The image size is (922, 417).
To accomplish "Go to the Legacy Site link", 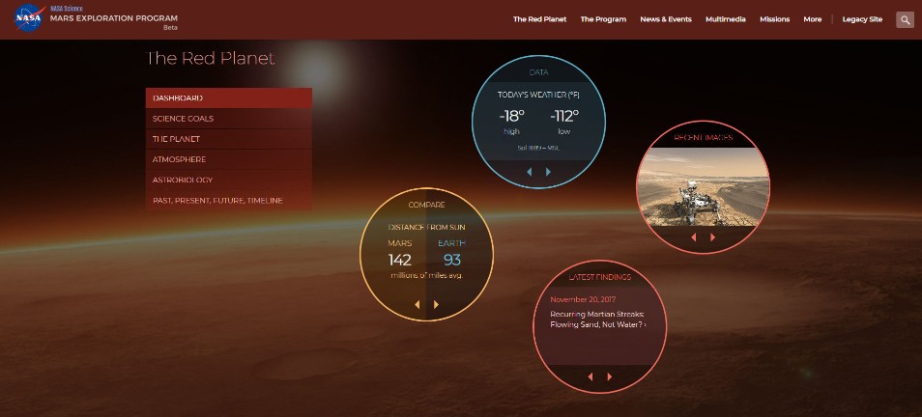I will [x=862, y=19].
